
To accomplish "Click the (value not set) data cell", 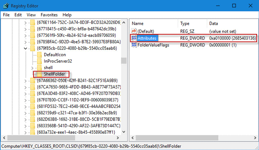I will pos(223,31).
